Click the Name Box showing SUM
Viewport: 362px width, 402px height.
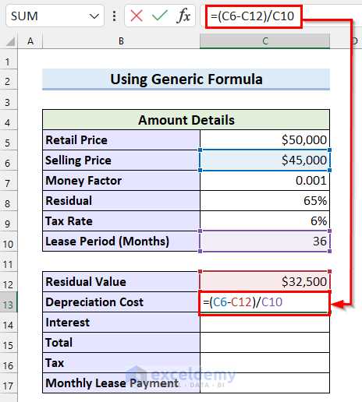pyautogui.click(x=55, y=16)
